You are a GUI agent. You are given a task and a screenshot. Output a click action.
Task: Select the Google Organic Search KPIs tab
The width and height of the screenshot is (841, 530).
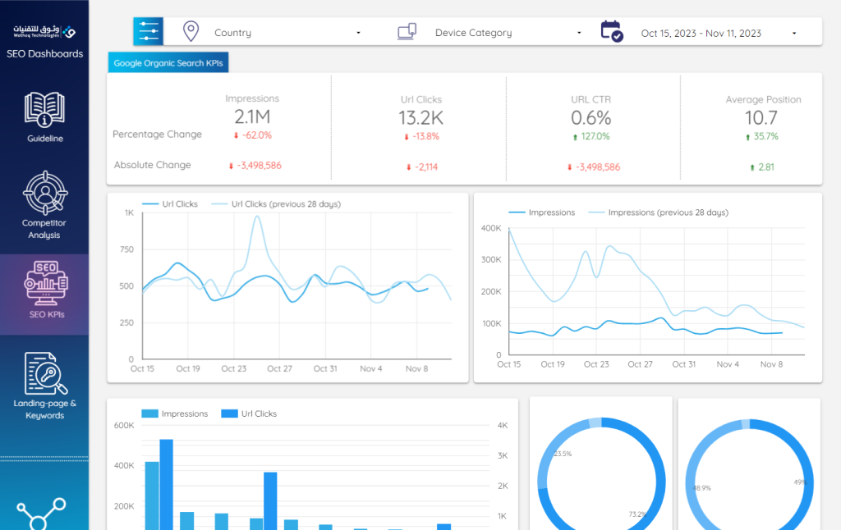168,62
